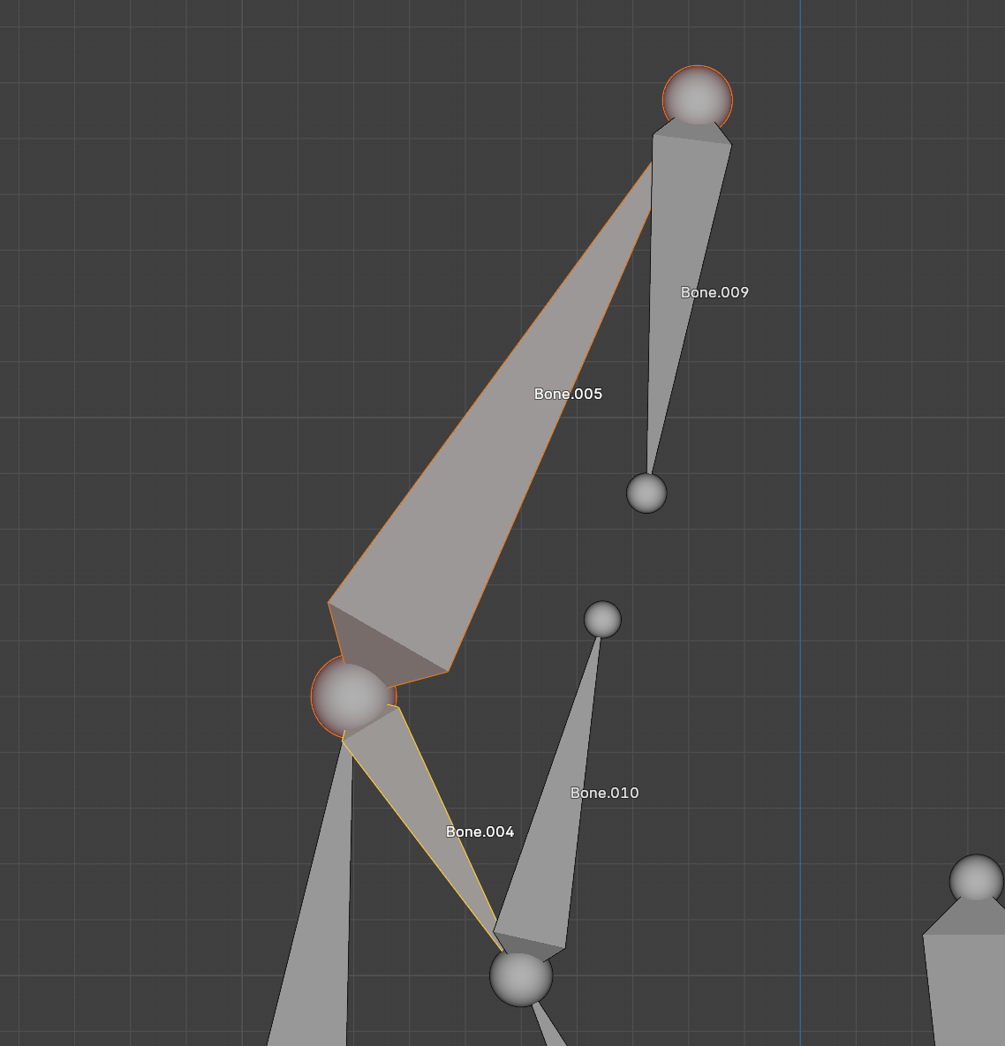Click the Bone.010 name label
Viewport: 1005px width, 1046px height.
tap(604, 794)
